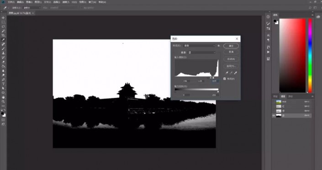The height and width of the screenshot is (170, 322).
Task: Open the Brush Settings panel icon
Action: tap(268, 24)
